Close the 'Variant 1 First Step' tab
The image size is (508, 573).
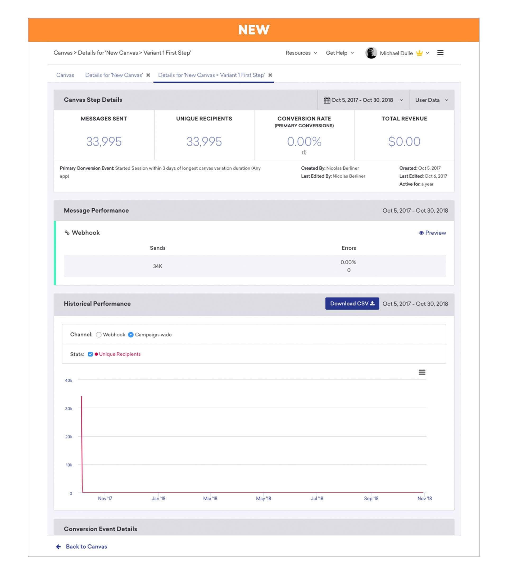pyautogui.click(x=270, y=75)
